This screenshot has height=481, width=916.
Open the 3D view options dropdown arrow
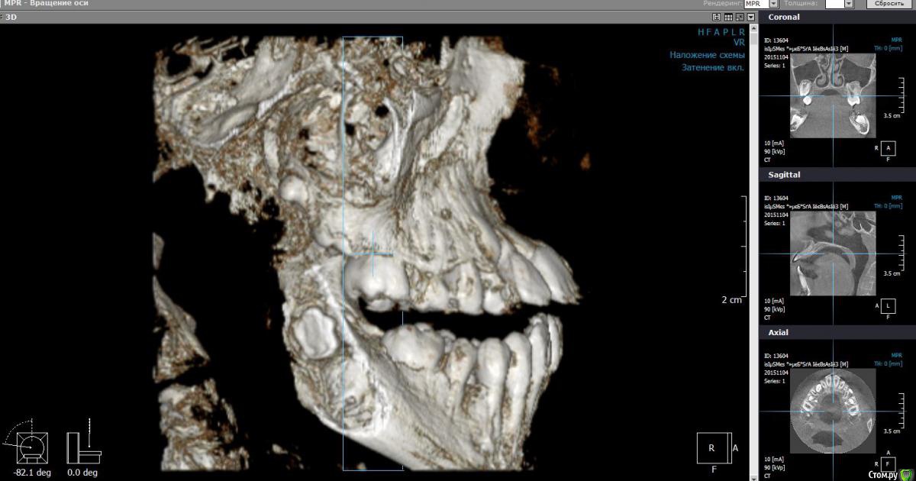point(751,16)
